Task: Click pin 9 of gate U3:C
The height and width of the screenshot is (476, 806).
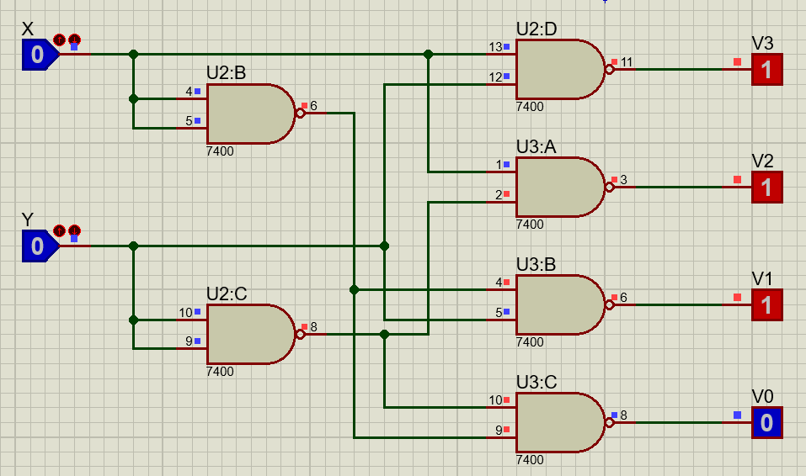Action: pos(504,437)
